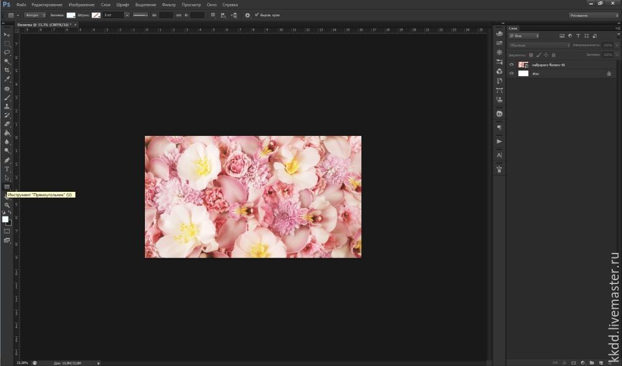Hide the wallpapers-flowers-46 layer
The width and height of the screenshot is (622, 366).
pos(512,65)
